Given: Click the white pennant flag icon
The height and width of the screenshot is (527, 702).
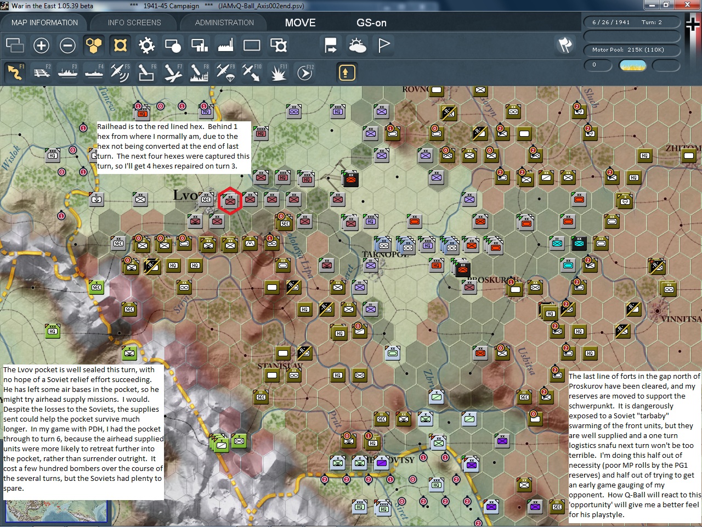Looking at the screenshot, I should (383, 45).
